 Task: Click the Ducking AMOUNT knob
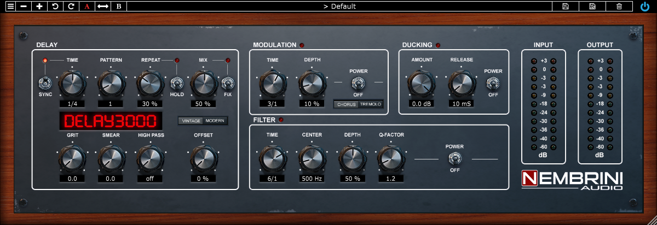[x=422, y=83]
